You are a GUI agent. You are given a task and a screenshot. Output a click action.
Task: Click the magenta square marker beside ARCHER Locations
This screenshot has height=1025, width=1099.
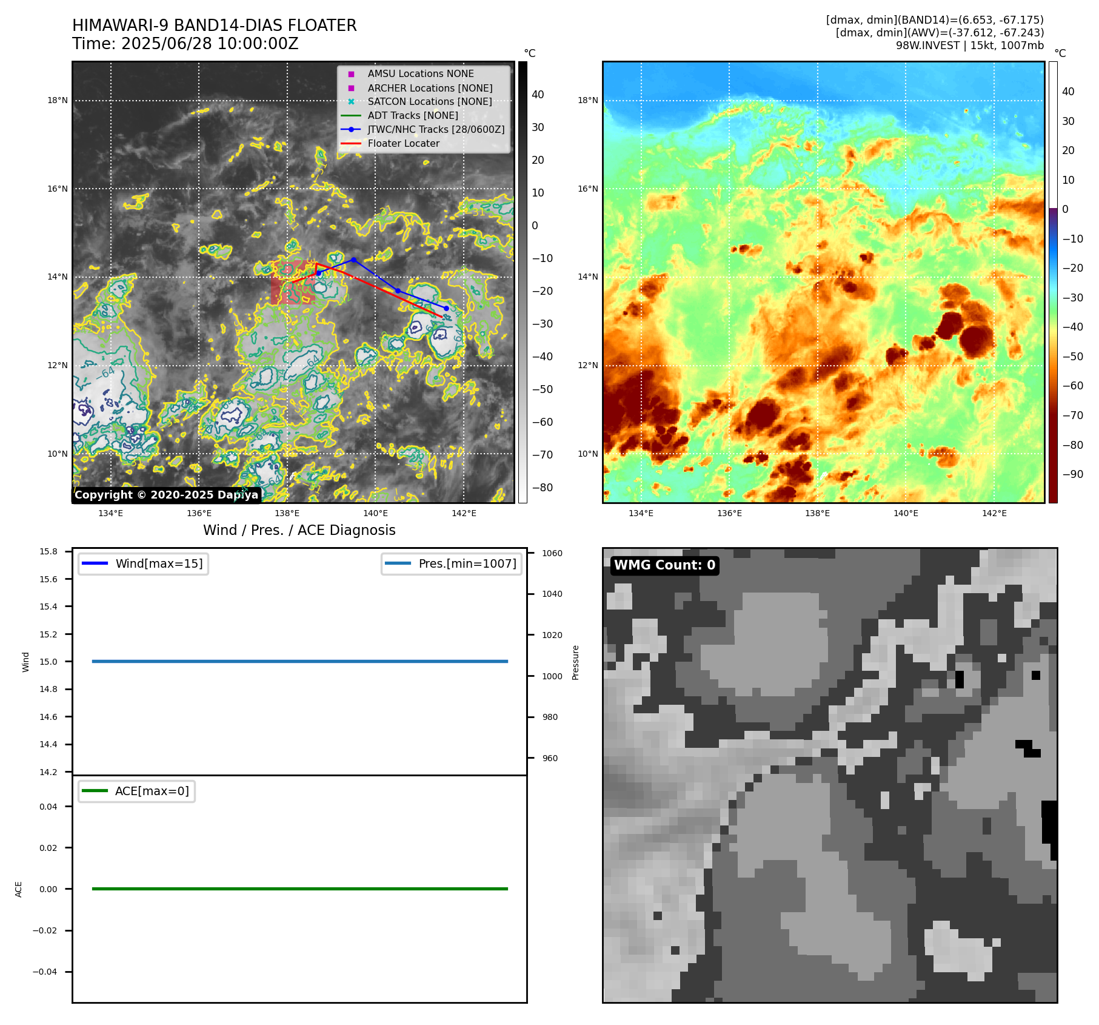pos(351,88)
